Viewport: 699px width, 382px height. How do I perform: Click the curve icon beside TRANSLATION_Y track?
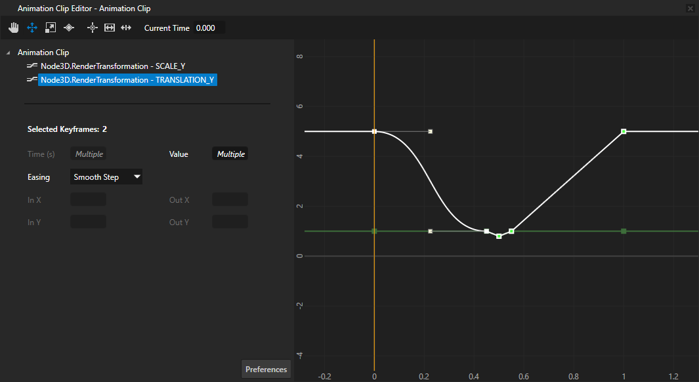coord(31,80)
